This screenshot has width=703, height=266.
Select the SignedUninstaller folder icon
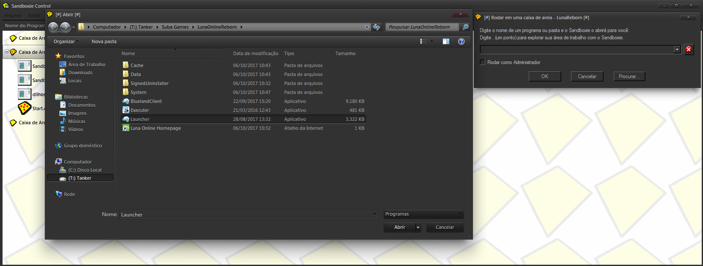click(x=125, y=83)
